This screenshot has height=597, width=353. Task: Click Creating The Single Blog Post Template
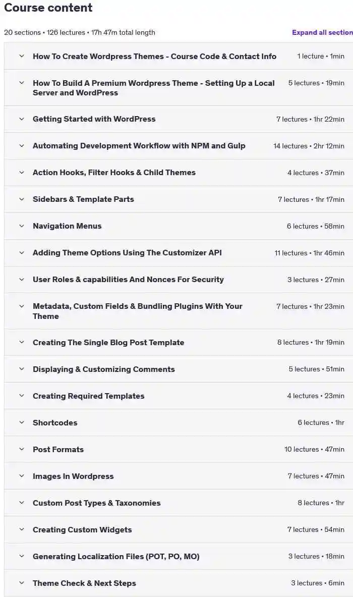[x=108, y=342]
